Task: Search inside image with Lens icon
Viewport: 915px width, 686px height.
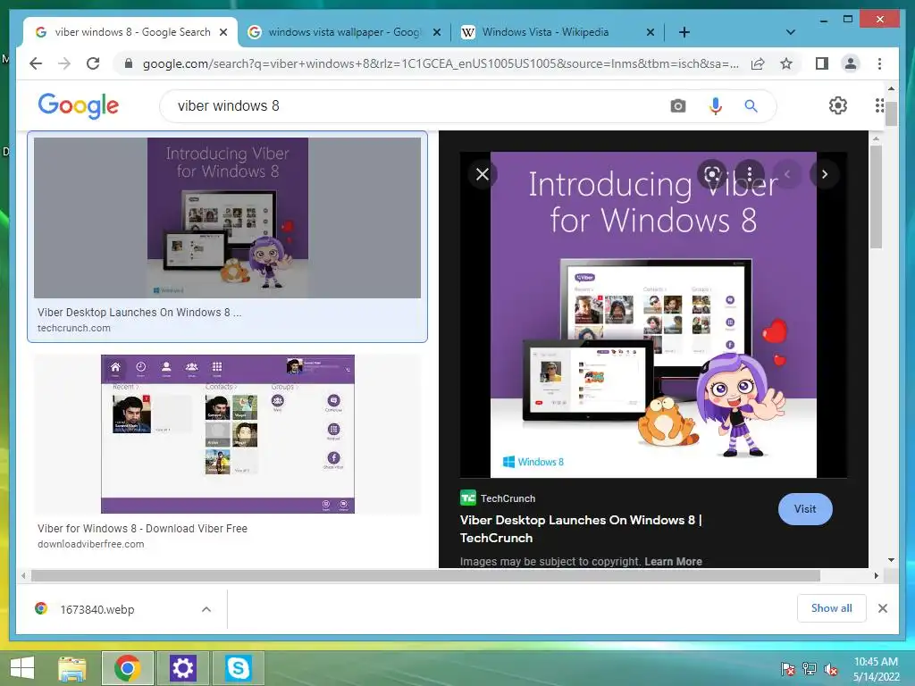Action: [x=712, y=174]
